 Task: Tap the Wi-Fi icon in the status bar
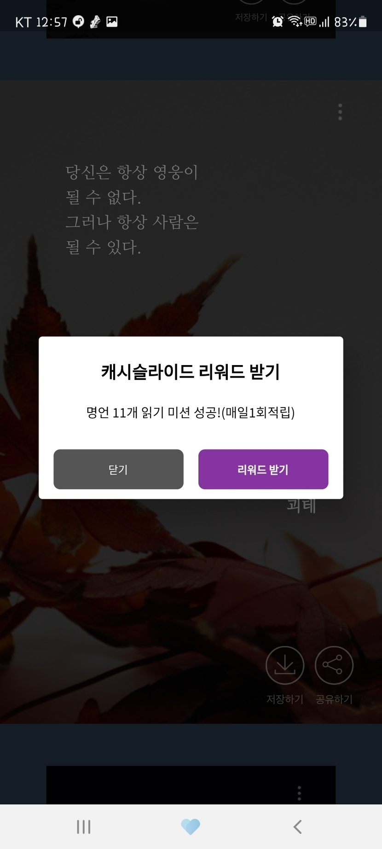(295, 22)
